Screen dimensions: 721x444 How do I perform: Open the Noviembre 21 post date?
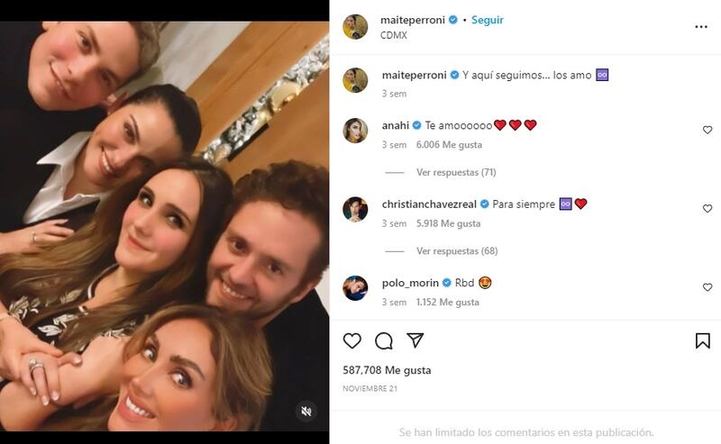tap(370, 388)
